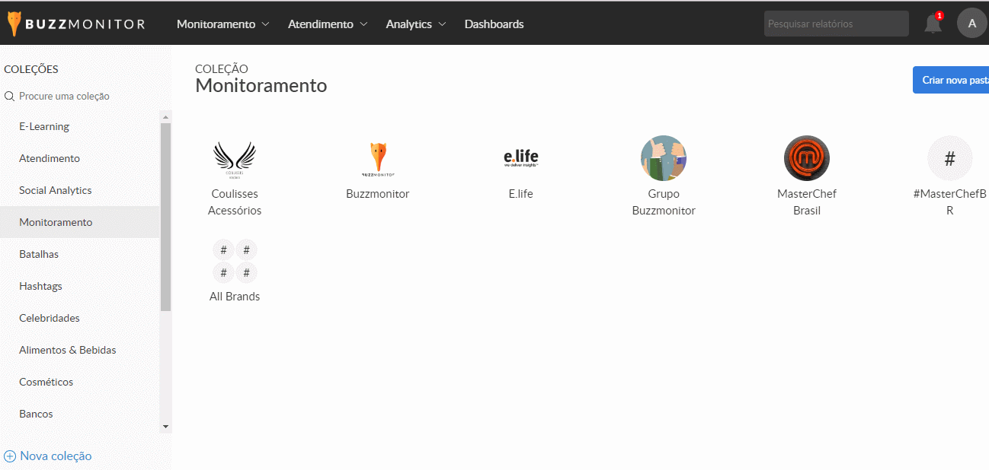989x470 pixels.
Task: Open the Grupo Buzzmonitor thumbs-up icon
Action: pyautogui.click(x=664, y=158)
